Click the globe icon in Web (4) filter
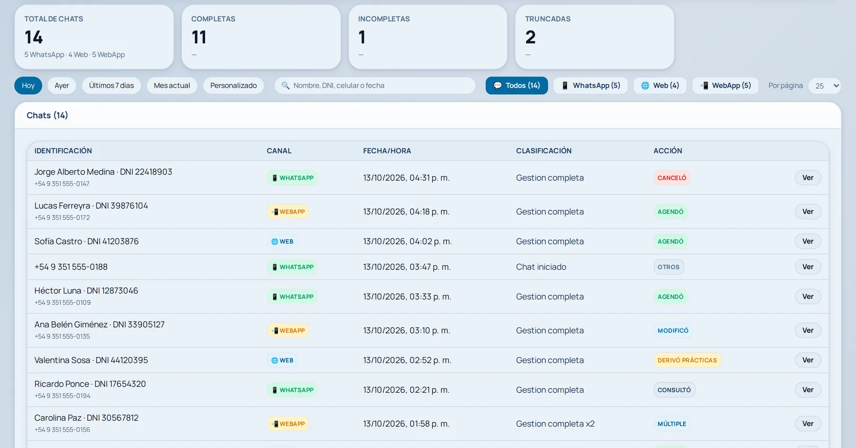This screenshot has width=856, height=448. pos(645,86)
